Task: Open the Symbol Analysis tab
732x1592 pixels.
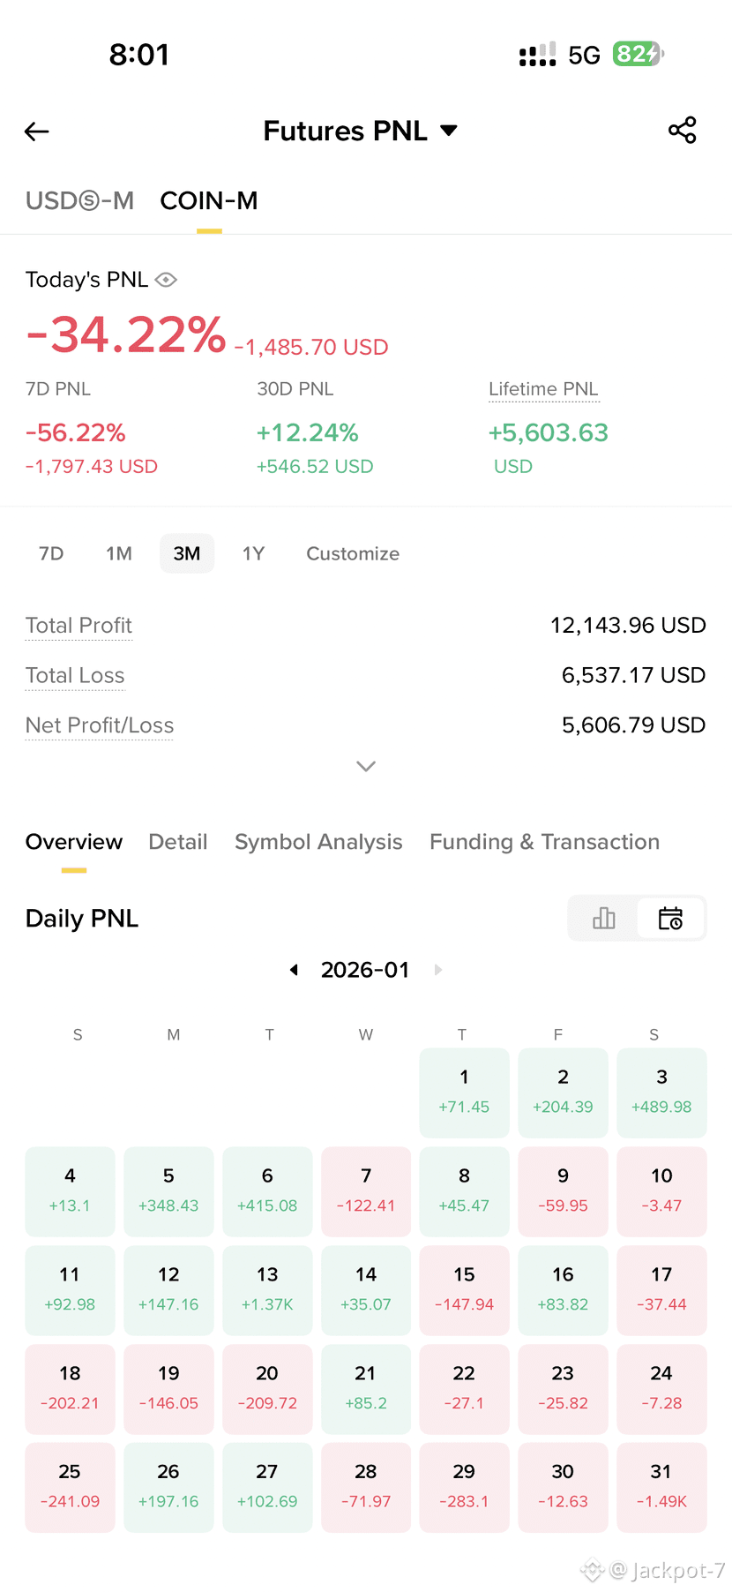Action: click(x=318, y=842)
